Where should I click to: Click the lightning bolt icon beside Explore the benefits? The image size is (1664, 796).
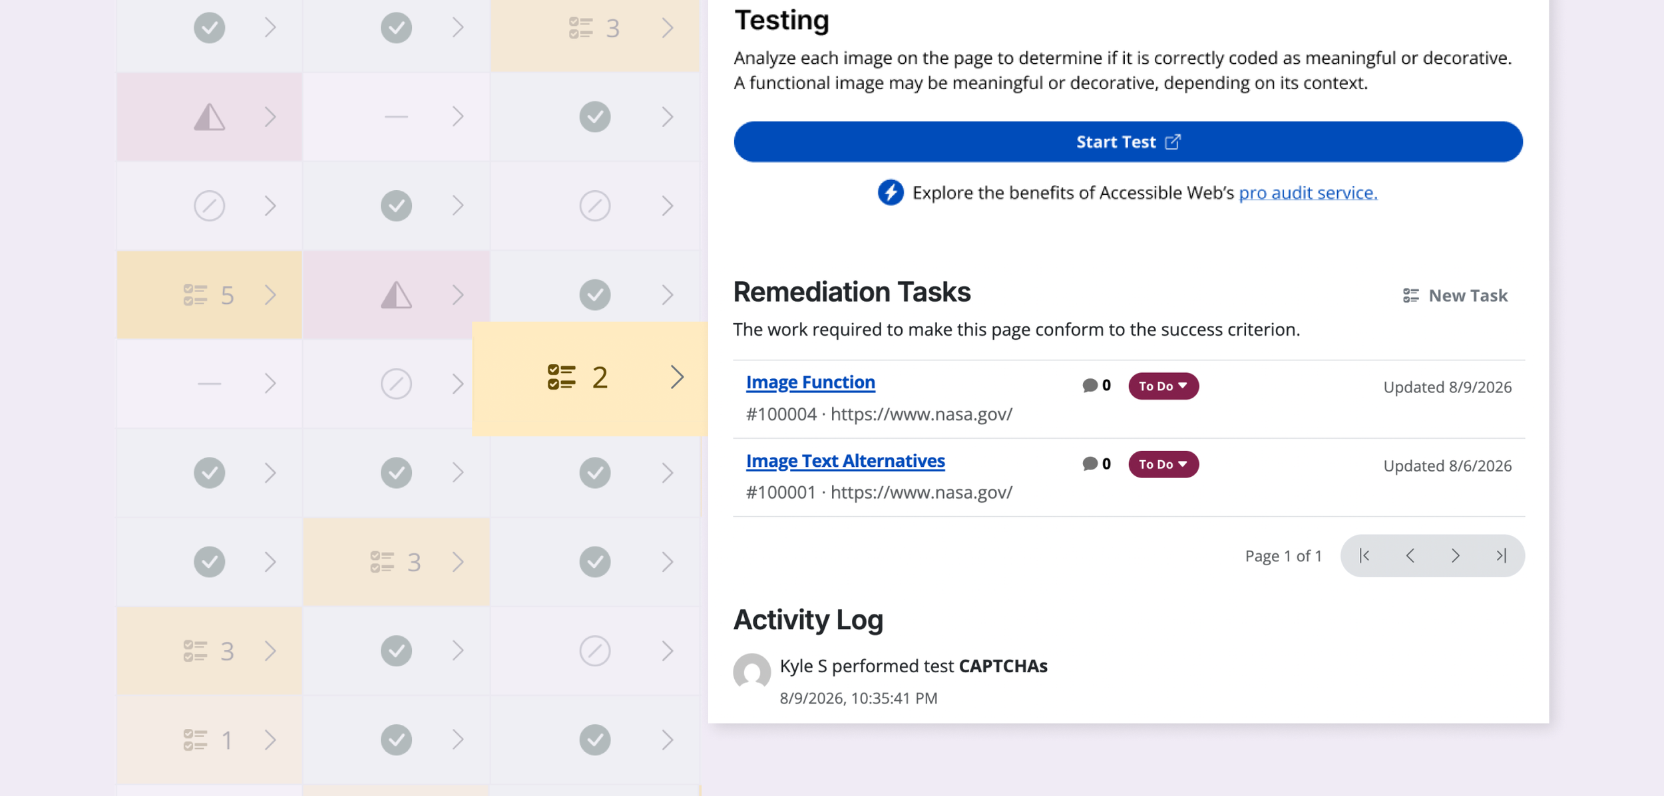coord(891,193)
